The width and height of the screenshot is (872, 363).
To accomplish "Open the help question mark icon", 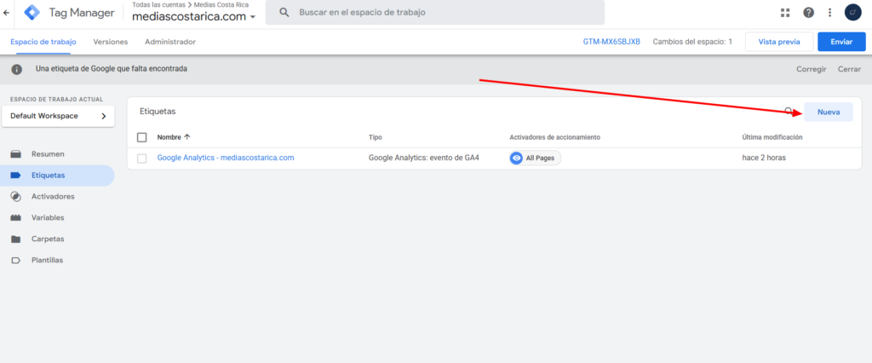I will pos(808,13).
